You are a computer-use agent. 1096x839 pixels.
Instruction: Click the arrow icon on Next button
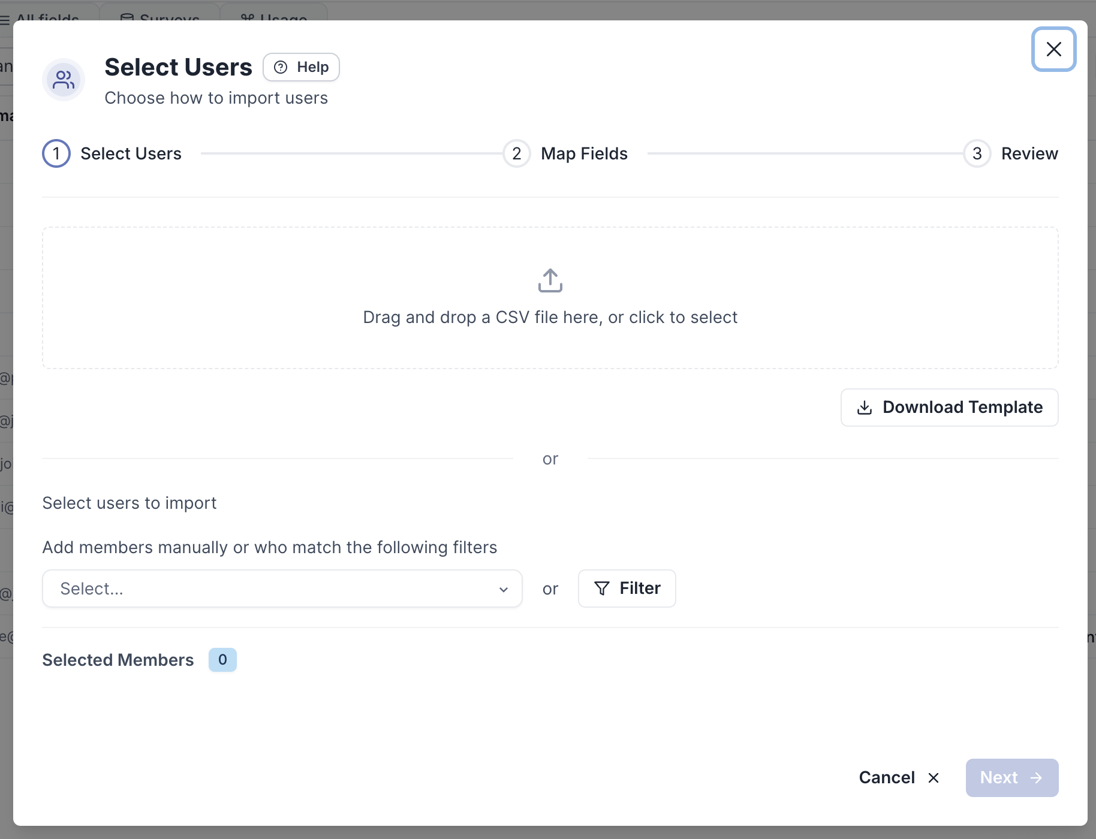(x=1036, y=778)
